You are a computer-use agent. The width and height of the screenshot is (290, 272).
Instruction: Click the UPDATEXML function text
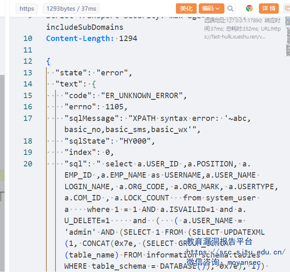(244, 232)
